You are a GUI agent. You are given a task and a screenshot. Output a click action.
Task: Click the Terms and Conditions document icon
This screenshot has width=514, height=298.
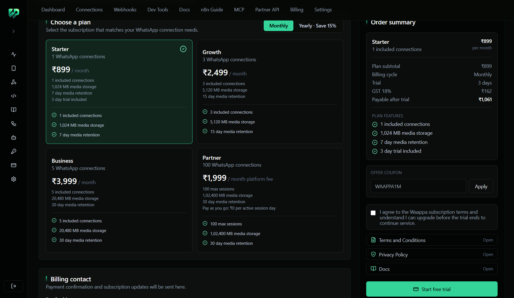click(x=373, y=240)
